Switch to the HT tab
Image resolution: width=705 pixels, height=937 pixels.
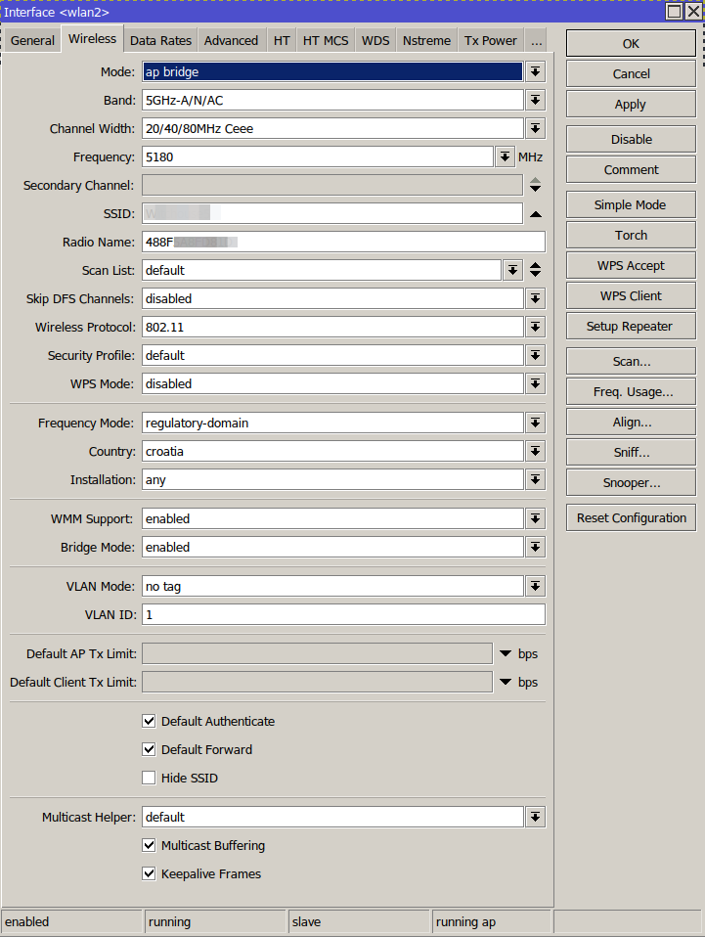[282, 41]
